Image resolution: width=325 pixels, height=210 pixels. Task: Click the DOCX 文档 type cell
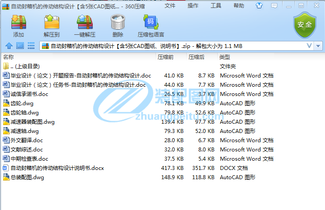(234, 168)
